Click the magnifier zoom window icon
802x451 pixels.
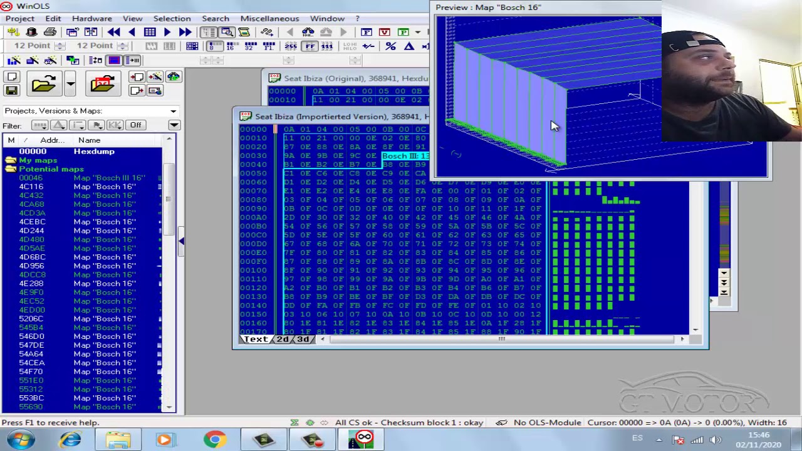pyautogui.click(x=227, y=32)
